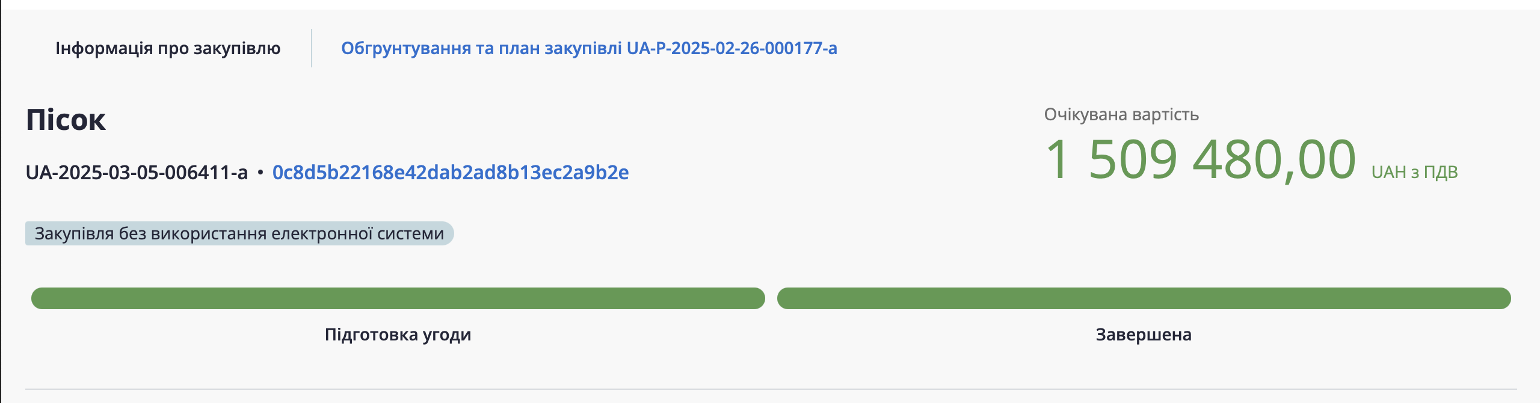1540x403 pixels.
Task: Click the Закупівля без використання електронної системи badge
Action: pyautogui.click(x=239, y=233)
